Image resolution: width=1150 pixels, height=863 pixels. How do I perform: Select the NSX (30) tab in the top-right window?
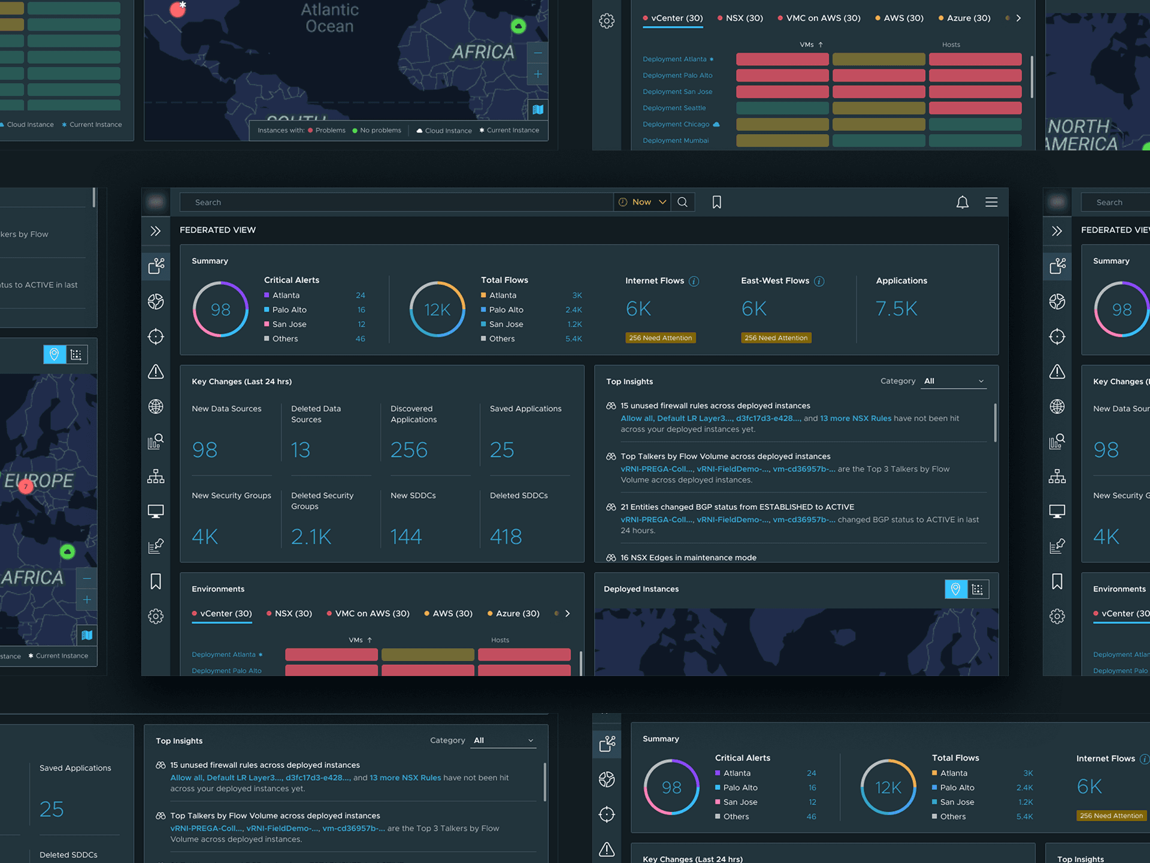pyautogui.click(x=740, y=18)
